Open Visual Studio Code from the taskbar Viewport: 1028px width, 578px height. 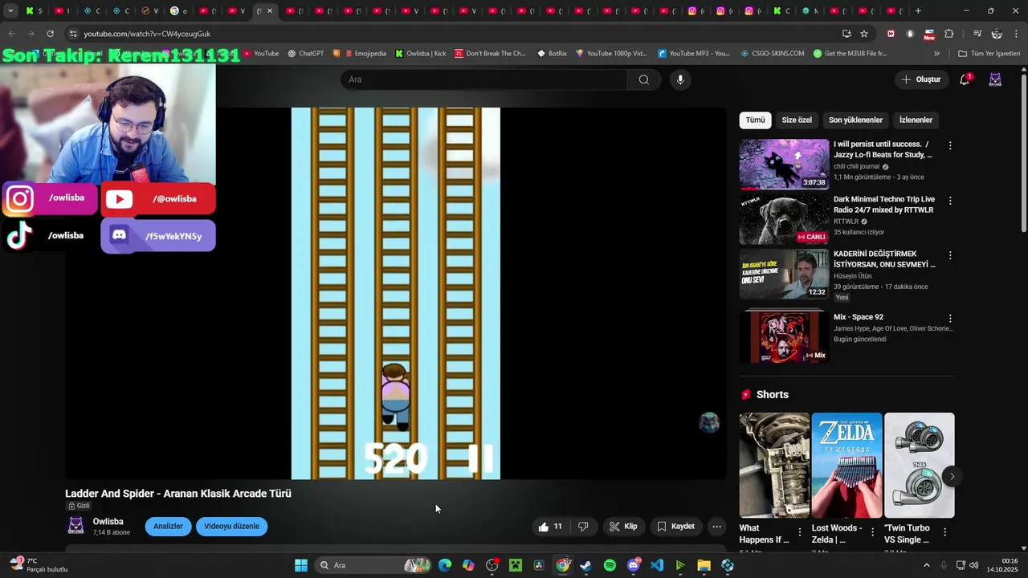pyautogui.click(x=657, y=565)
